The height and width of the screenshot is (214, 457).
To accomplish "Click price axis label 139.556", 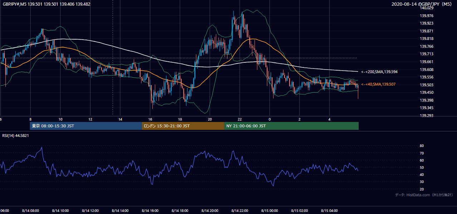I will click(426, 77).
